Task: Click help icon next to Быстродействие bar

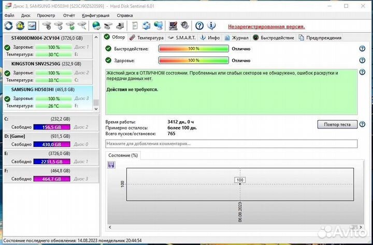Action: click(x=362, y=49)
